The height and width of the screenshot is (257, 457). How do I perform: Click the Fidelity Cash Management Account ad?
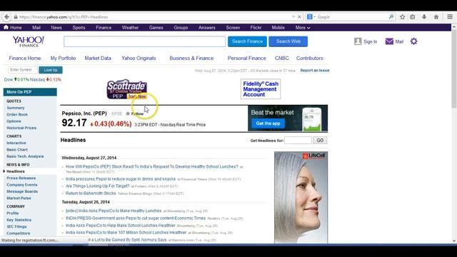(260, 89)
